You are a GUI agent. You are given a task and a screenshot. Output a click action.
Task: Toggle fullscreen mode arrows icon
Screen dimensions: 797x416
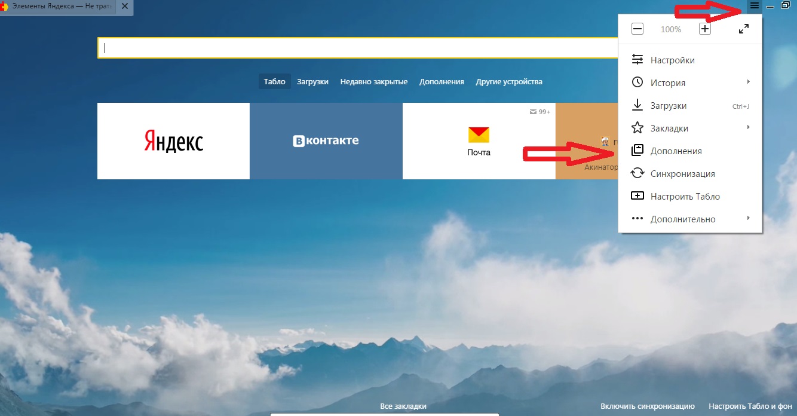click(x=744, y=29)
